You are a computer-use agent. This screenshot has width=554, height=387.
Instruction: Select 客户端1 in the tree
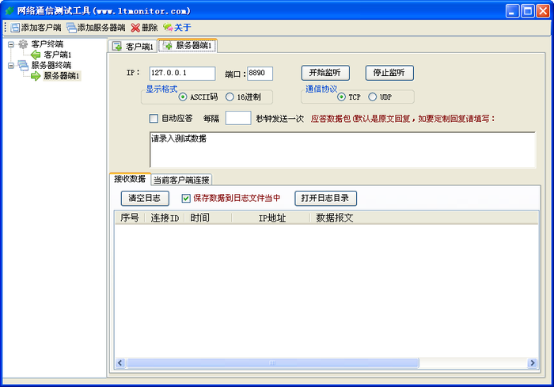58,55
